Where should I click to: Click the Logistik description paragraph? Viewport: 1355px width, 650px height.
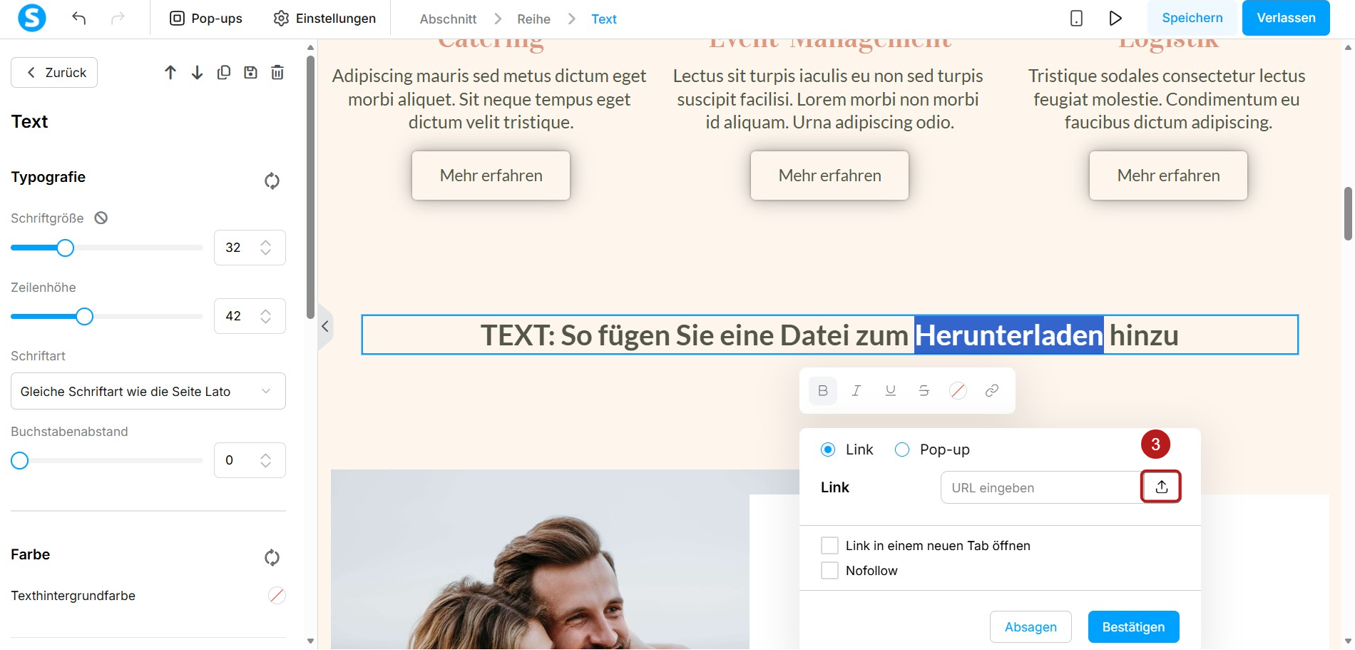click(x=1167, y=99)
